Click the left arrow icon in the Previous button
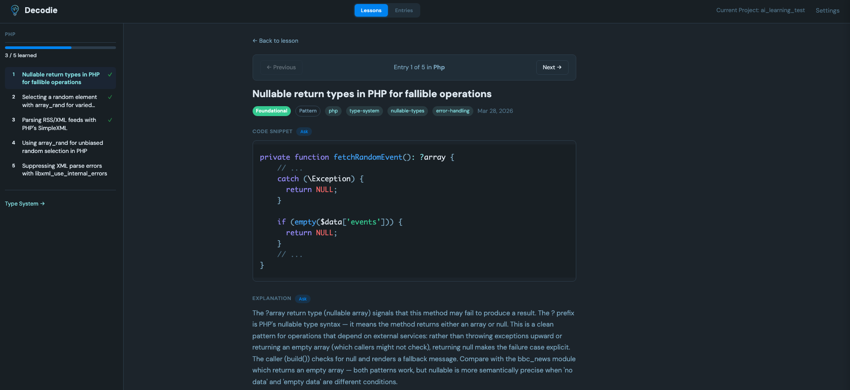The width and height of the screenshot is (850, 390). point(268,67)
